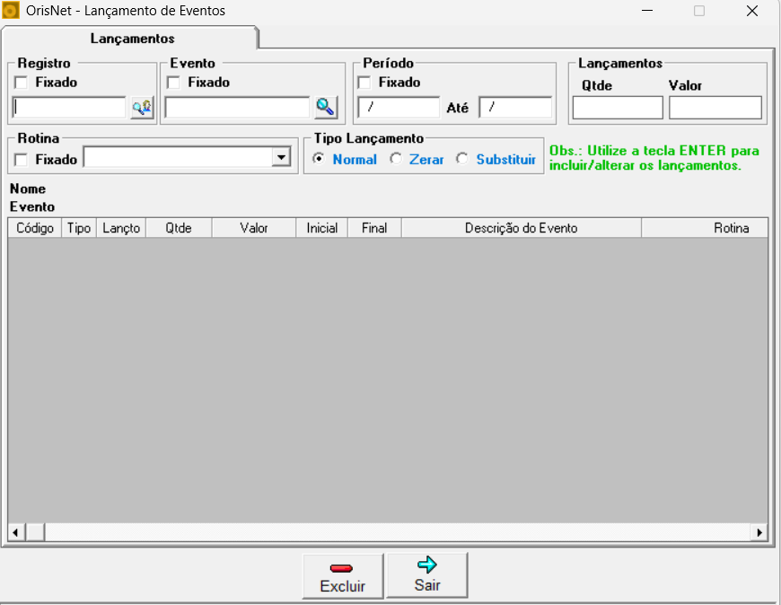The image size is (781, 605).
Task: Focus the Valor input field
Action: (715, 108)
